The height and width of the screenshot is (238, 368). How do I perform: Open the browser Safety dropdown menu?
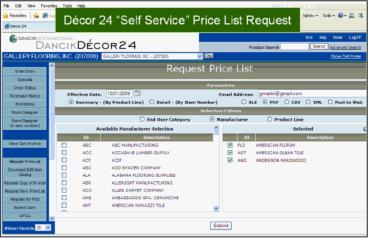click(310, 16)
